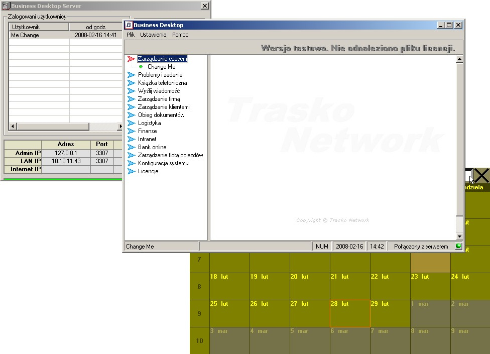Screen dimensions: 490x354
Task: Click the arrow icon next to Licencje
Action: [x=131, y=171]
